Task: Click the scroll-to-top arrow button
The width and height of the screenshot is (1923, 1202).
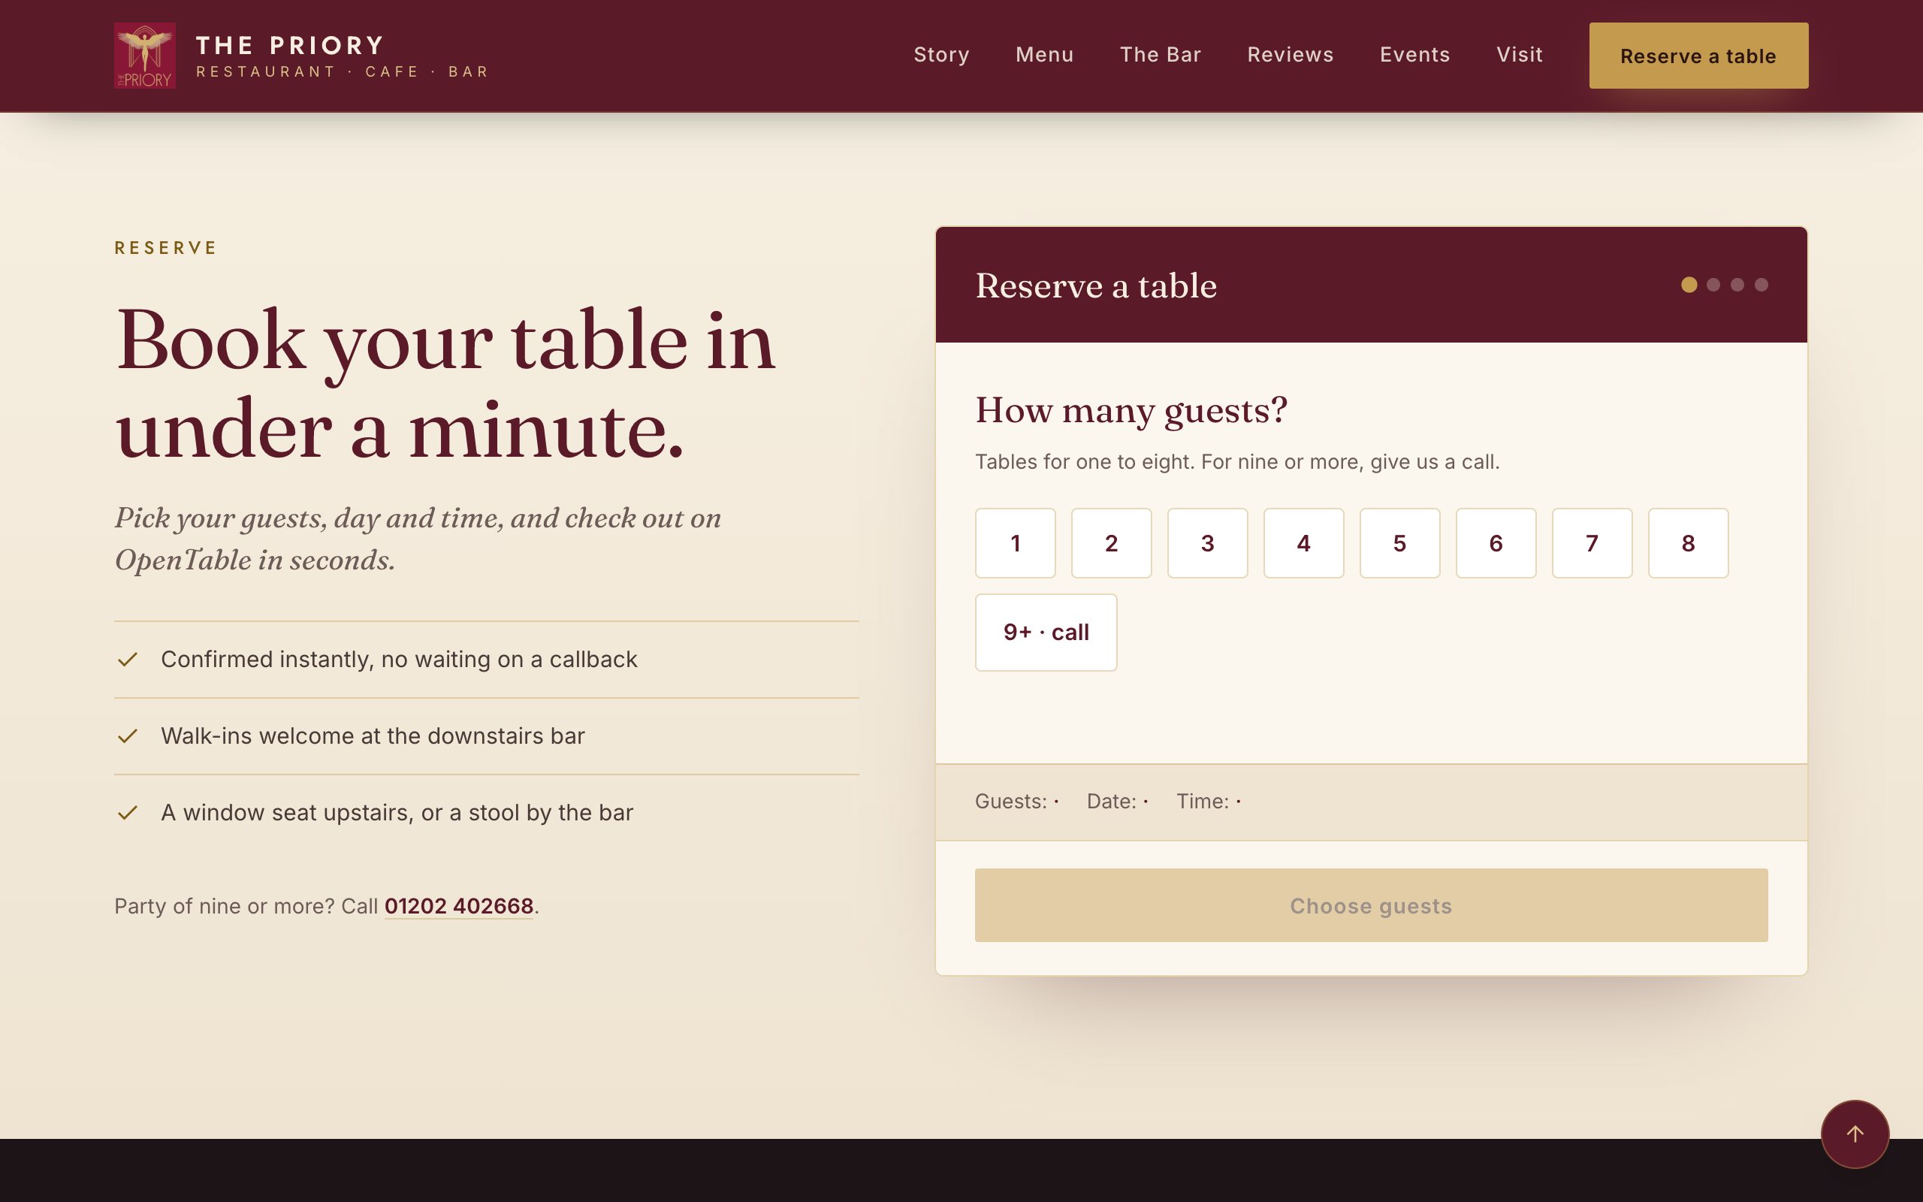Action: [x=1855, y=1134]
